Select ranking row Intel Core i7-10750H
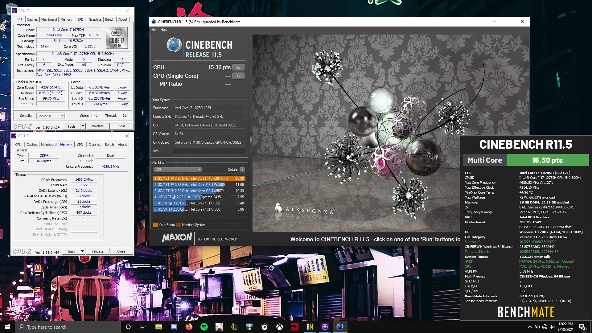This screenshot has width=592, height=333. pyautogui.click(x=199, y=179)
